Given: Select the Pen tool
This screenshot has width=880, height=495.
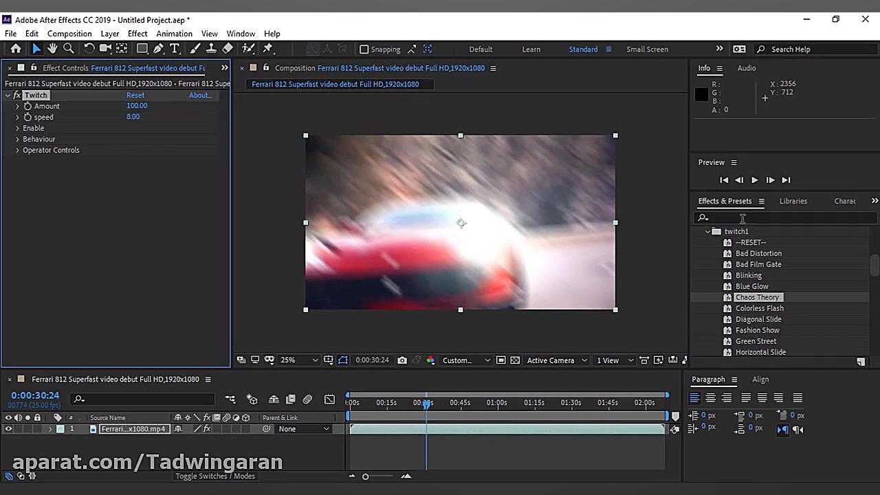Looking at the screenshot, I should tap(158, 49).
